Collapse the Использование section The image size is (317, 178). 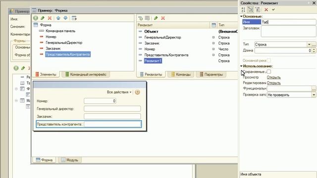pos(241,66)
